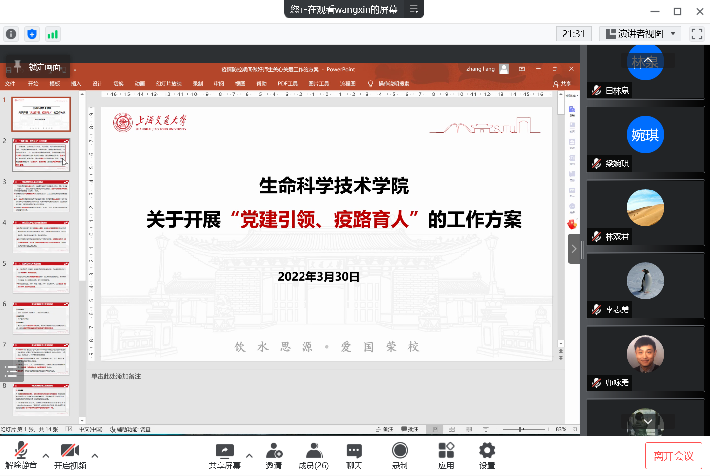Collapse the participant video sidebar
The image size is (710, 476).
(574, 249)
